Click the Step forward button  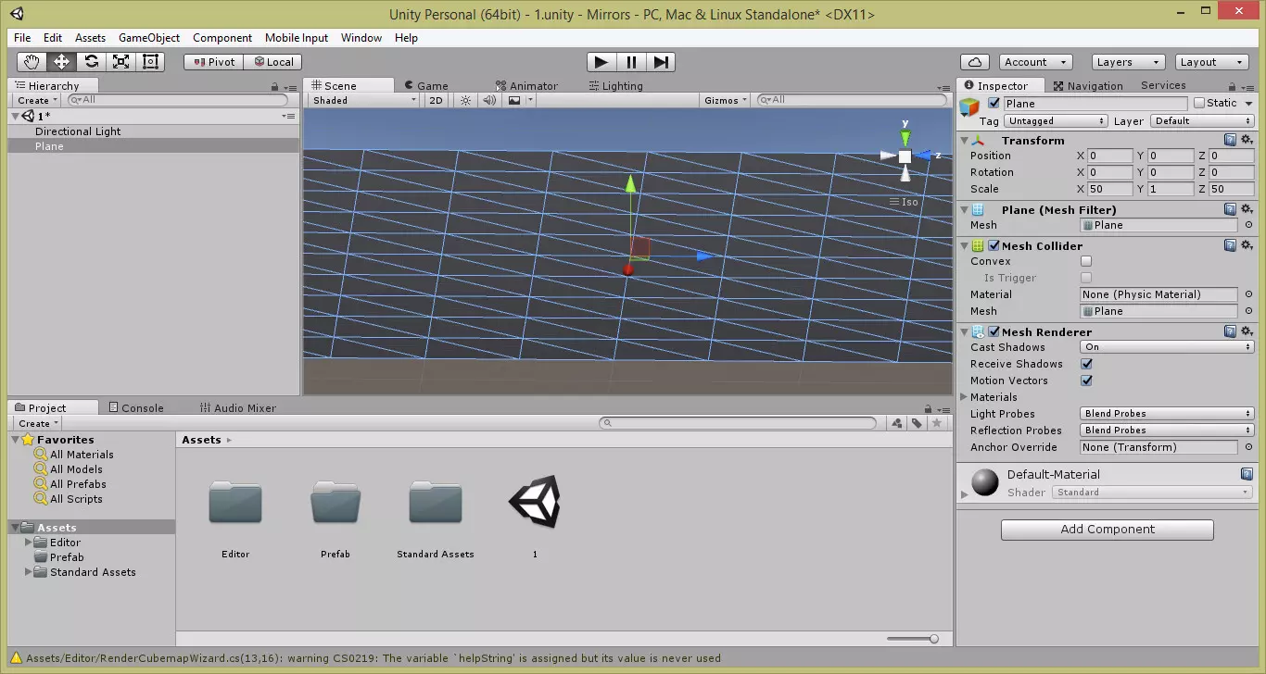[661, 62]
